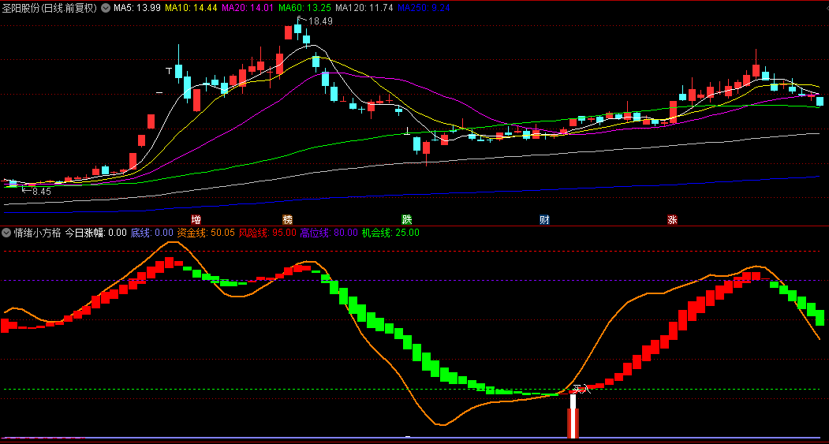Screen dimensions: 829x444
Task: Click the 底线: 0.00 value
Action: pyautogui.click(x=152, y=233)
